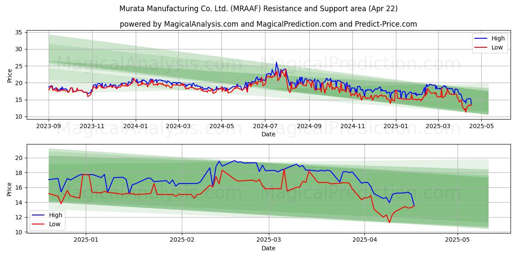Click the '2023-11' x-axis label
Image resolution: width=517 pixels, height=258 pixels.
click(92, 126)
